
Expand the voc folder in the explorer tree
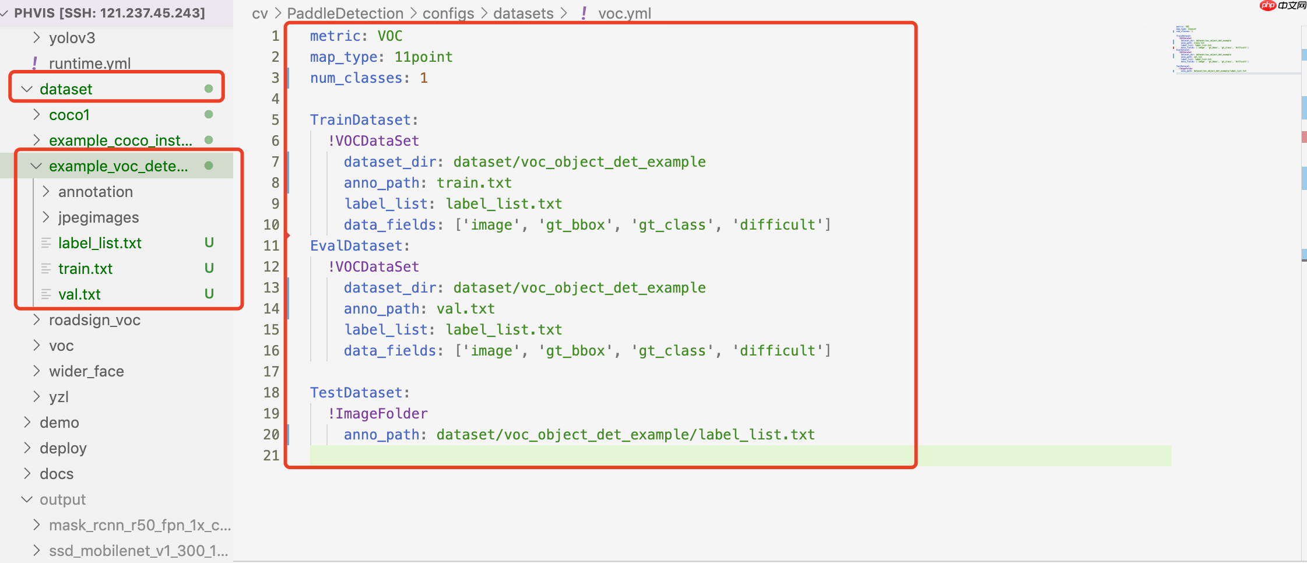click(37, 346)
